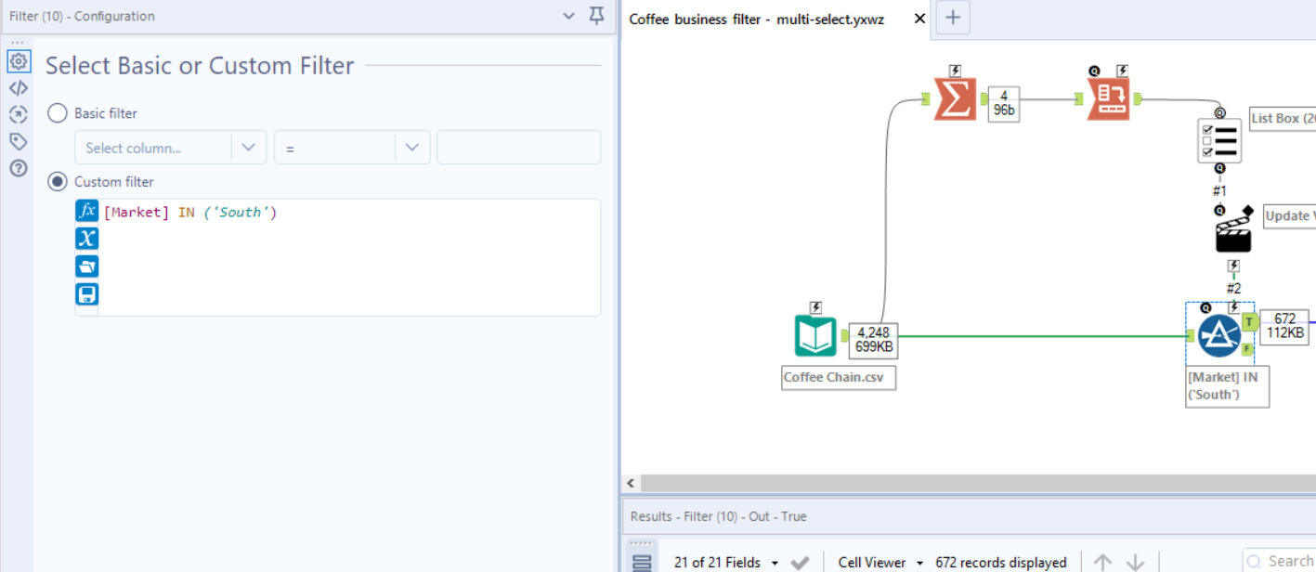Screen dimensions: 1316x572
Task: Click the List Box interface tool
Action: pos(1219,141)
